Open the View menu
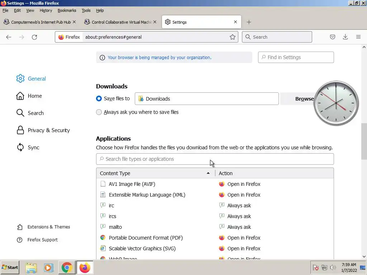The width and height of the screenshot is (367, 275). pos(30,10)
